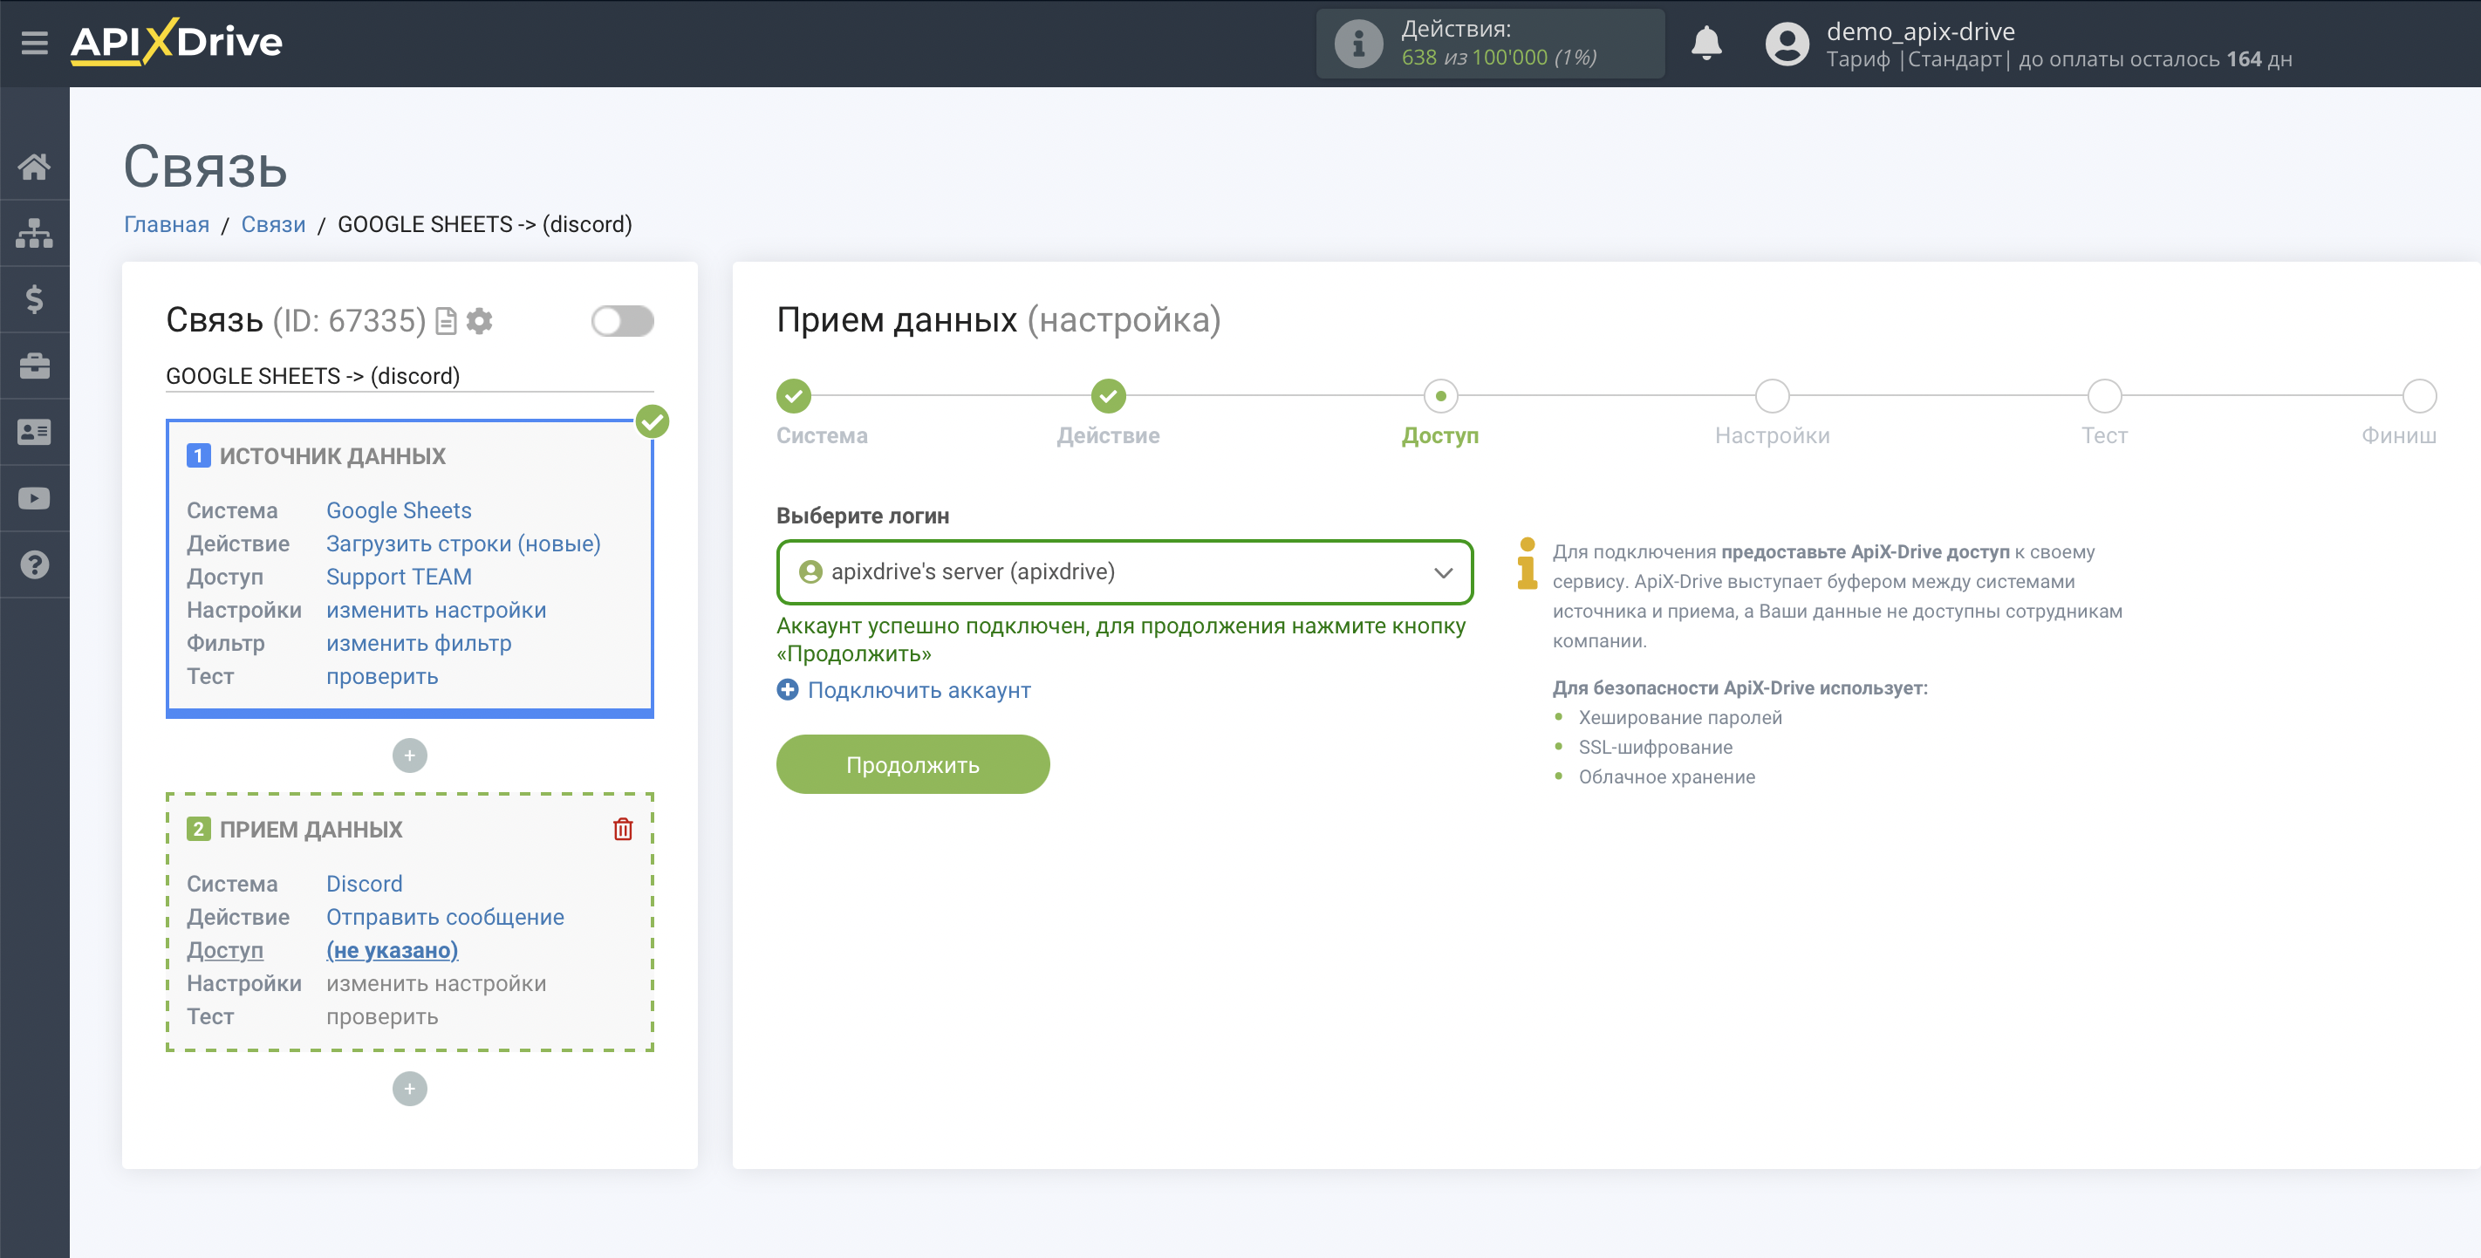Open the contact card icon in sidebar

(x=35, y=433)
